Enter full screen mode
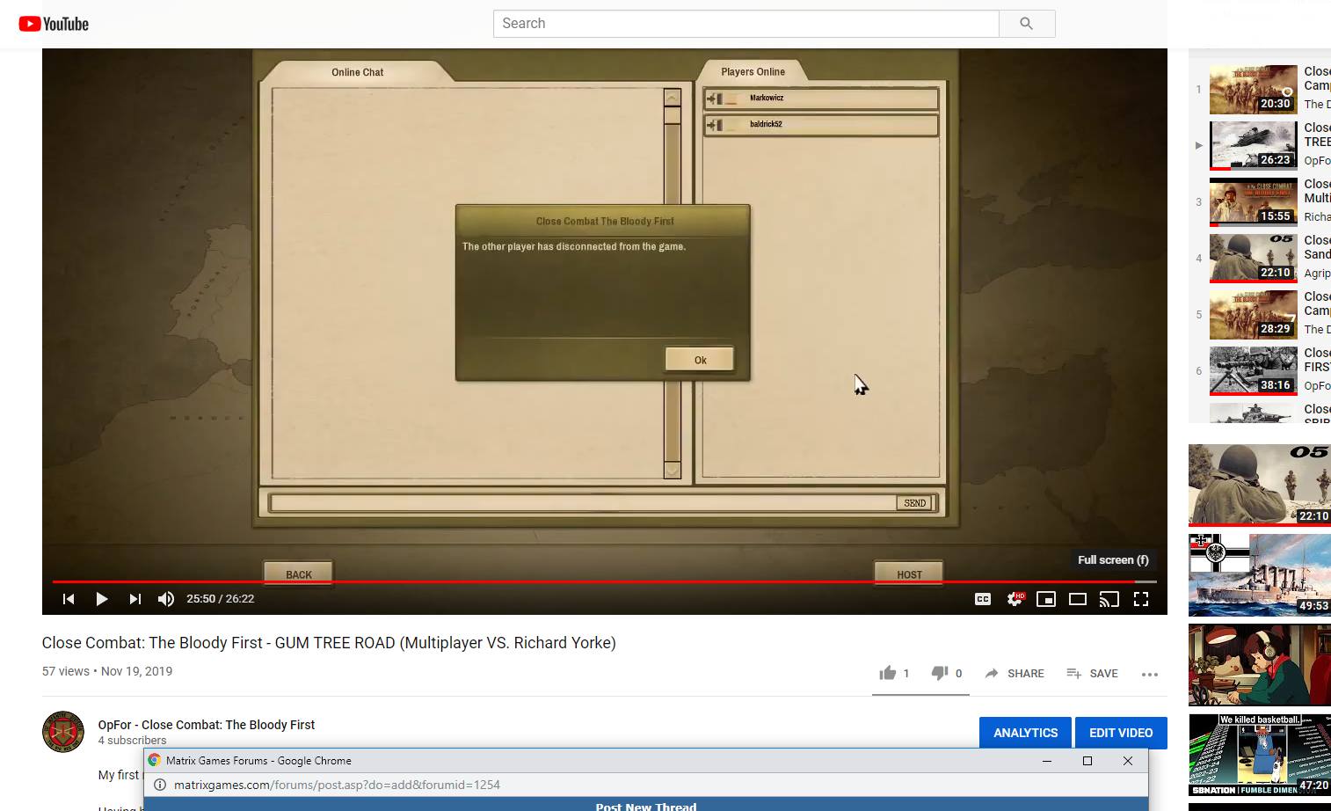 (1141, 599)
